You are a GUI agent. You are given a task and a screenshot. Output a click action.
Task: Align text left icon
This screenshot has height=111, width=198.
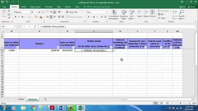48,17
